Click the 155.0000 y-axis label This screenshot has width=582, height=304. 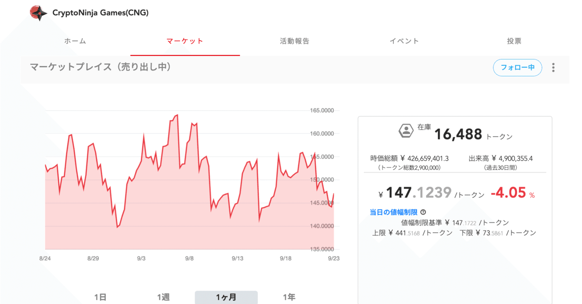coord(322,157)
